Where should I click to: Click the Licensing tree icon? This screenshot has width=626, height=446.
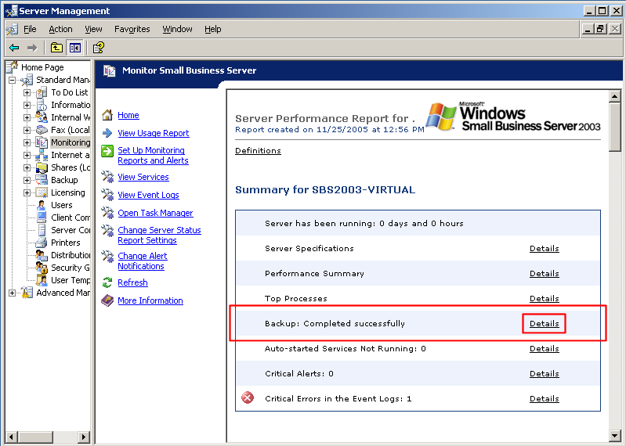pyautogui.click(x=42, y=193)
